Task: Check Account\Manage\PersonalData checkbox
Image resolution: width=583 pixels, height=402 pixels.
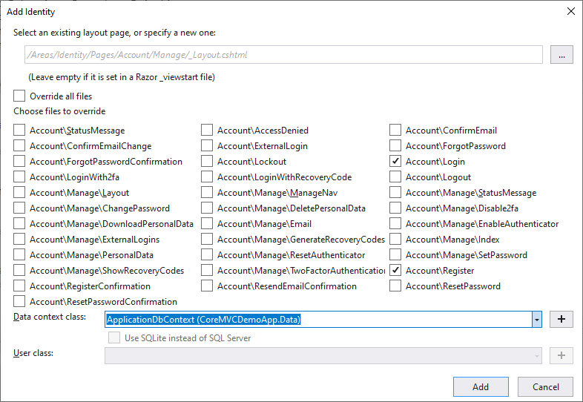Action: click(19, 255)
